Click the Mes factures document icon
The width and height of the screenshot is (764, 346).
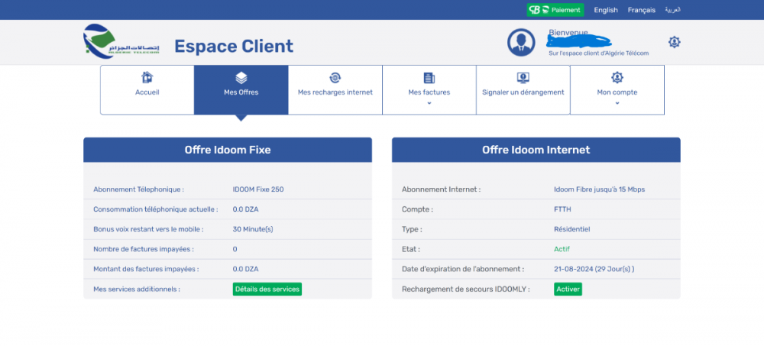tap(429, 78)
